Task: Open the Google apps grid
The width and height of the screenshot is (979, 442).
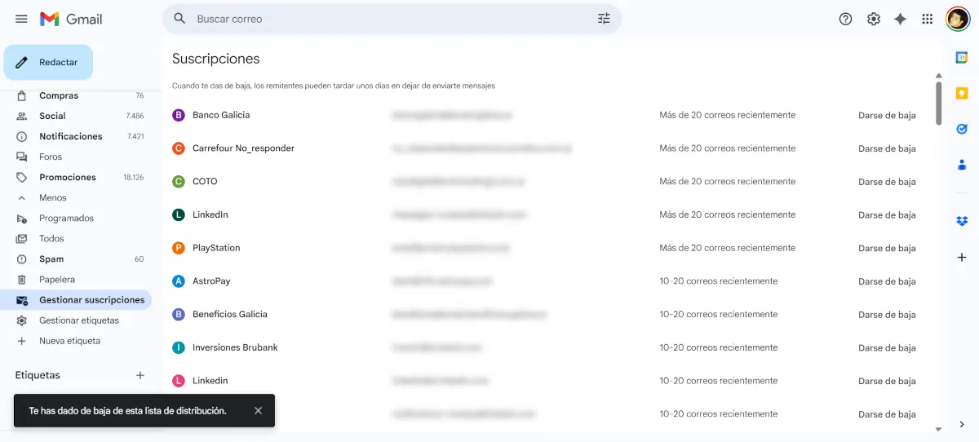Action: (x=927, y=19)
